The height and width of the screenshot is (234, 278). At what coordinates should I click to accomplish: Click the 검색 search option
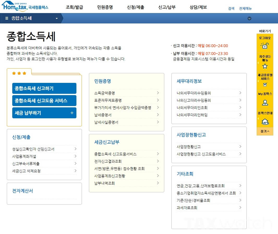231,8
